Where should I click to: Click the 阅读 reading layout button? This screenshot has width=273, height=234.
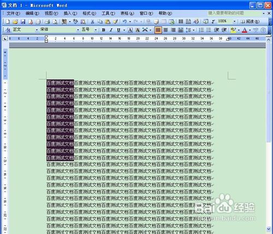[250, 22]
